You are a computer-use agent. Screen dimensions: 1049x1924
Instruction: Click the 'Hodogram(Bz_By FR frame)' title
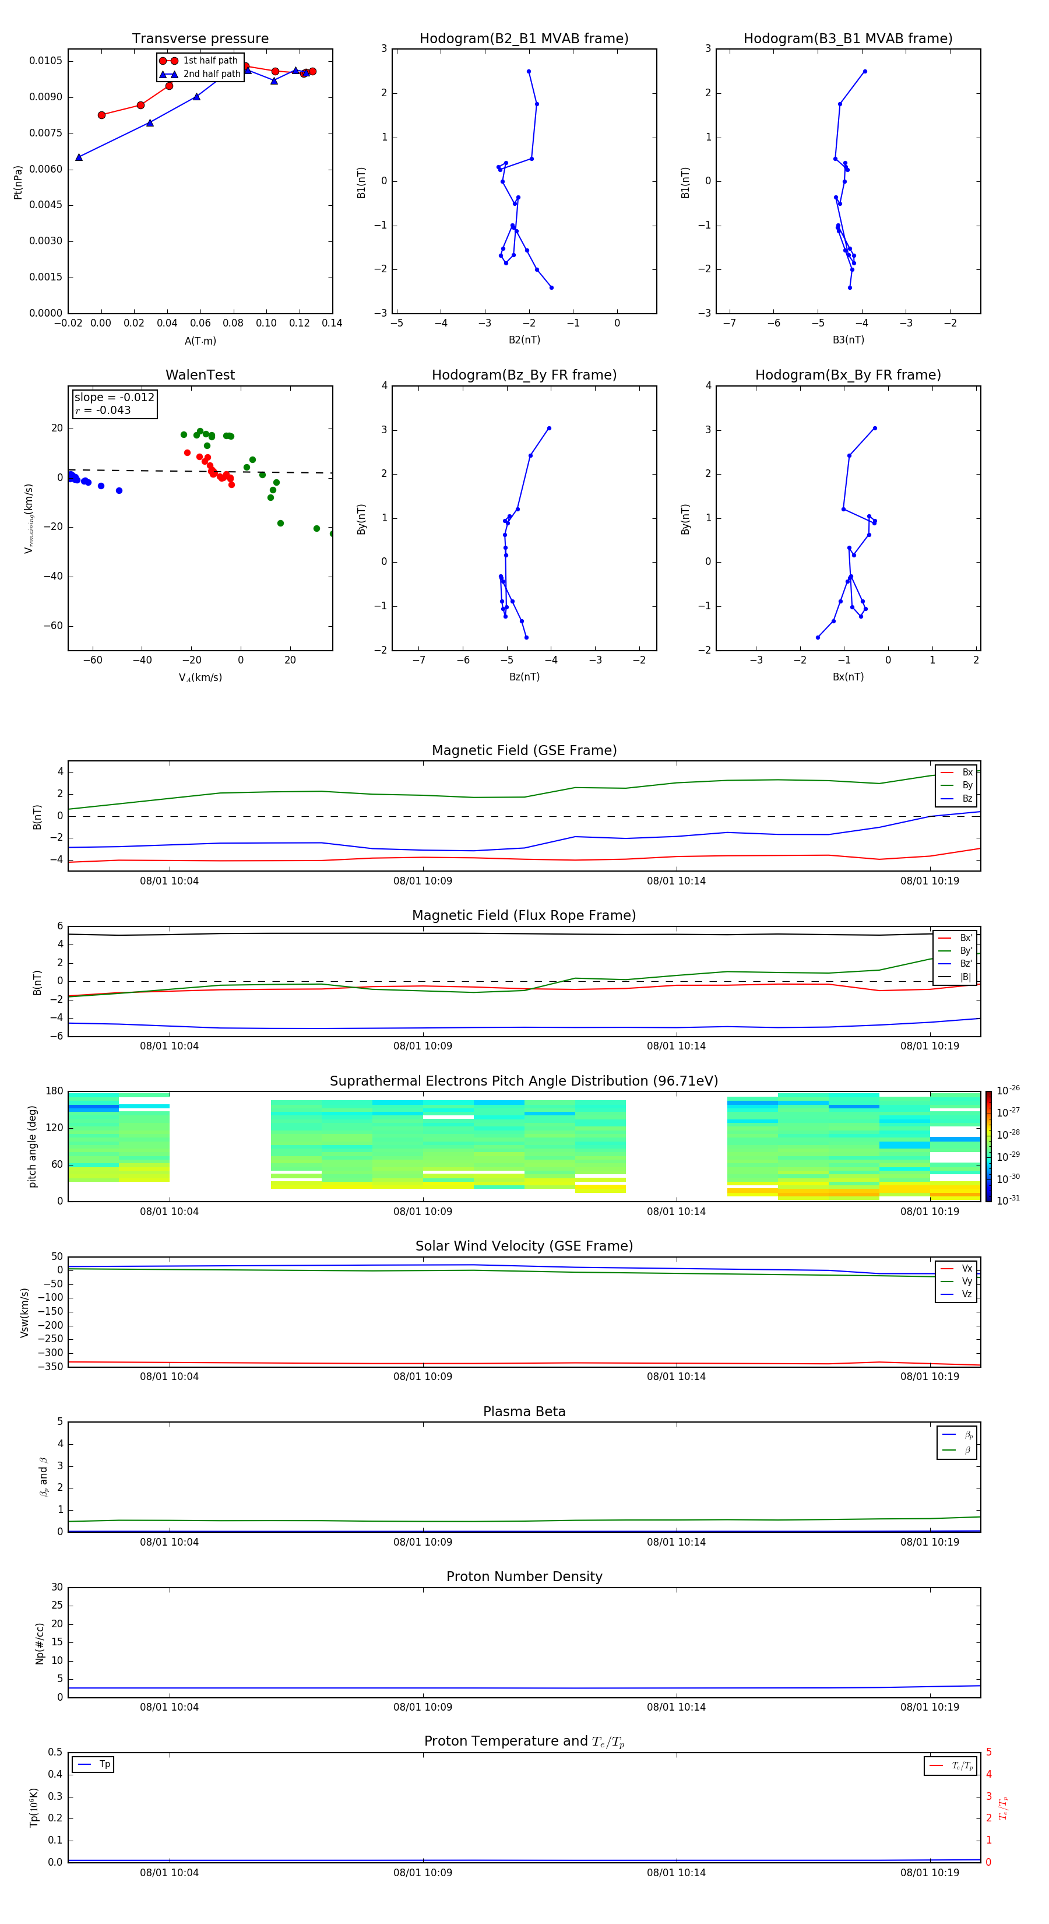pos(524,375)
